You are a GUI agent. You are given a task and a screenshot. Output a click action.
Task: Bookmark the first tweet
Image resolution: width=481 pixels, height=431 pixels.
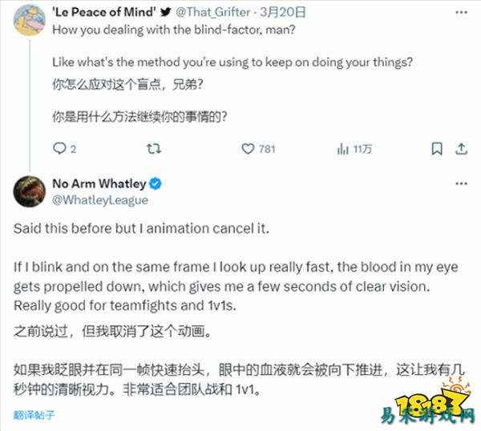[x=437, y=149]
